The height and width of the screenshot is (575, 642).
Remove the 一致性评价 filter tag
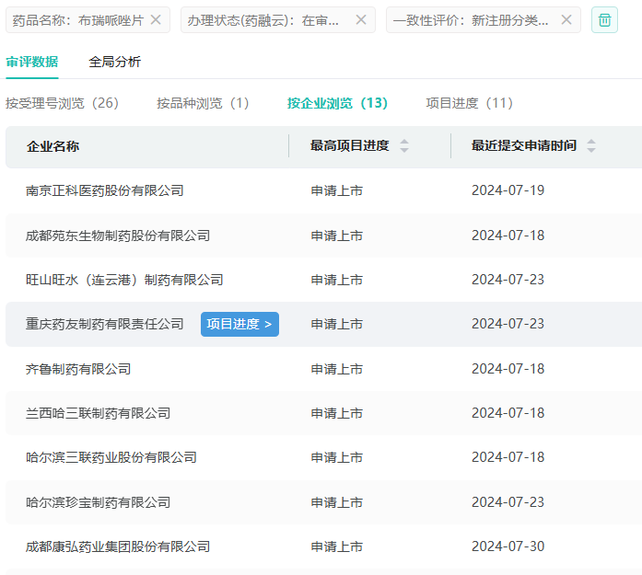566,19
